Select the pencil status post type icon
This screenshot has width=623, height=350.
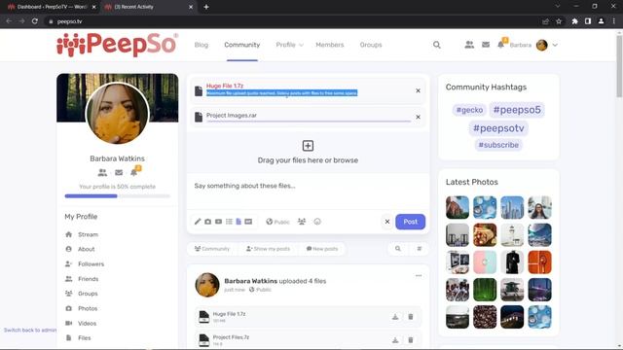coord(198,222)
